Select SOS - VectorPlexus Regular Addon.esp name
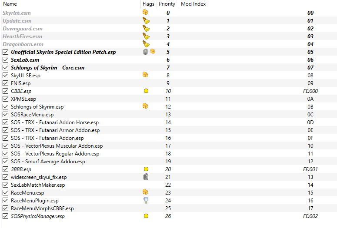Screen dimensions: 337x228 [x=55, y=154]
